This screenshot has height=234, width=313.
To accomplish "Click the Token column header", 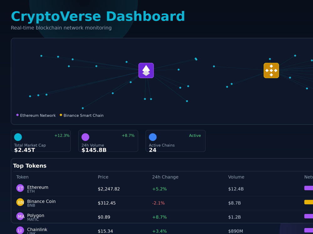I will click(22, 177).
